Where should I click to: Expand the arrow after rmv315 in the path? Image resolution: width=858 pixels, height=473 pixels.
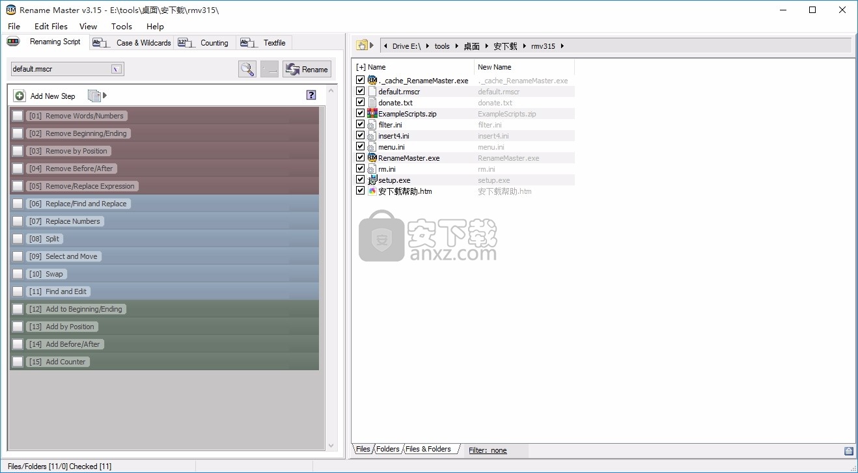pos(562,46)
